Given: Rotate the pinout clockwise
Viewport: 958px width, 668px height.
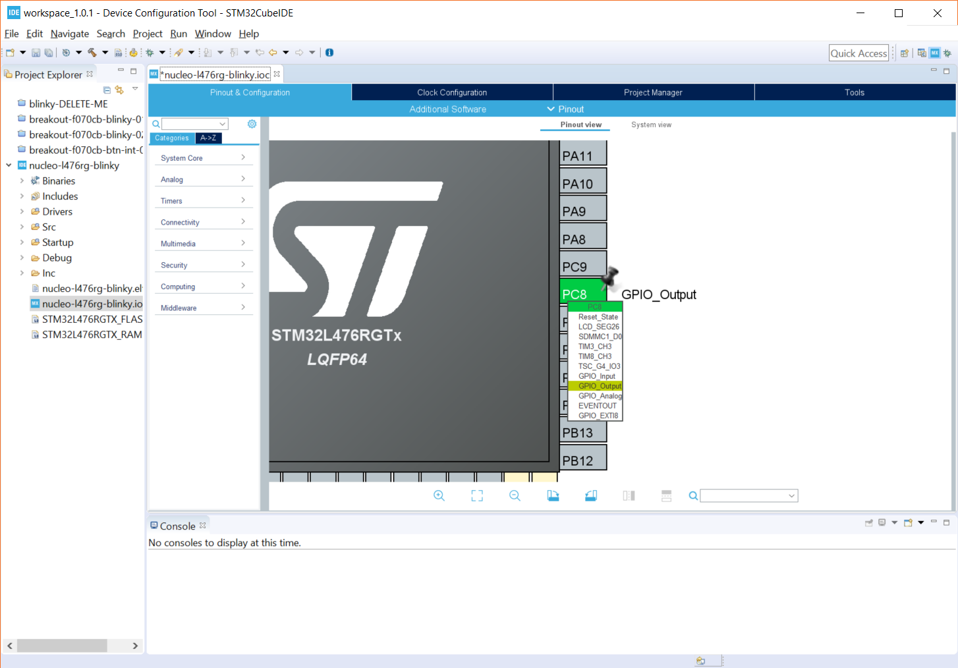Looking at the screenshot, I should 552,495.
